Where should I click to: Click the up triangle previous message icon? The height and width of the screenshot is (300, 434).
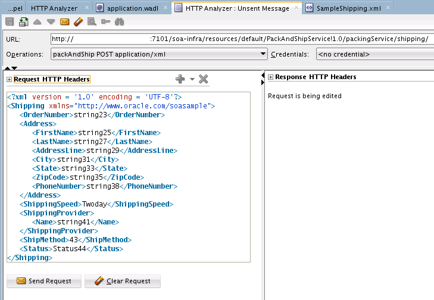tap(37, 22)
